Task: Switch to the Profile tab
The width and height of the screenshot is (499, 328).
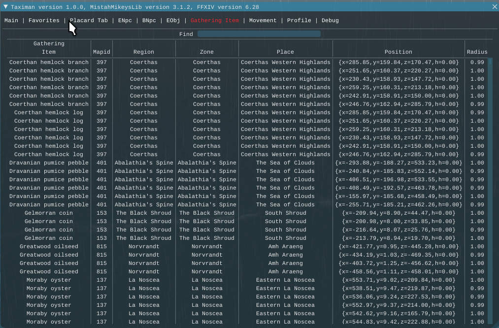Action: coord(299,21)
